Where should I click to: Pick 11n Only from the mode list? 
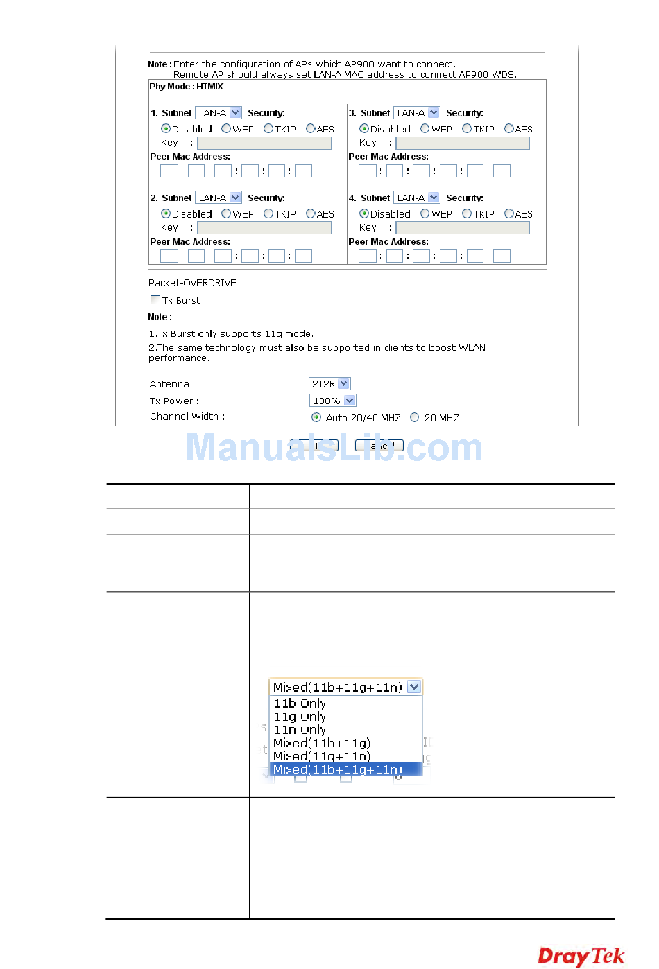pyautogui.click(x=345, y=730)
